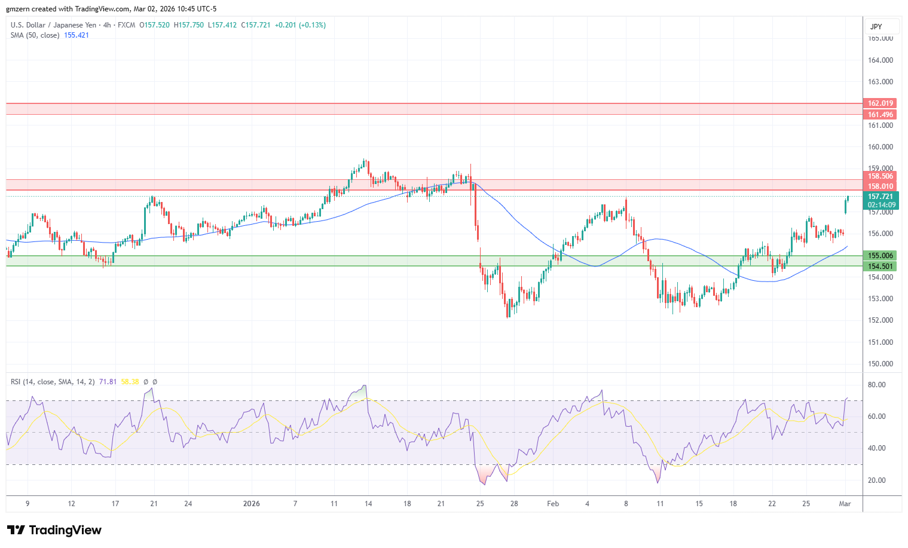Click the Feb label on the time axis
The image size is (908, 548).
[553, 504]
